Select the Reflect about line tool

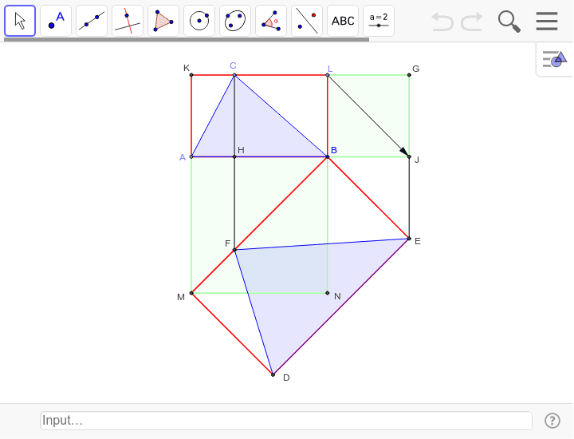click(x=307, y=21)
